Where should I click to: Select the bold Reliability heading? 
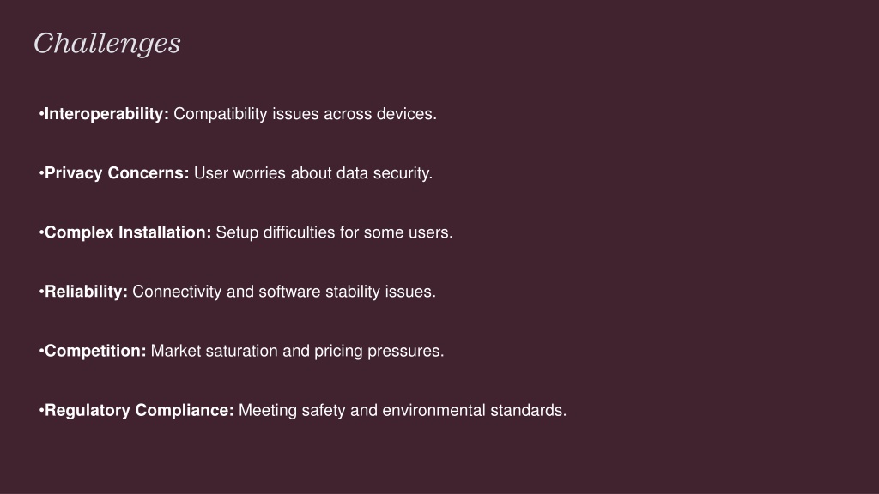pos(86,292)
